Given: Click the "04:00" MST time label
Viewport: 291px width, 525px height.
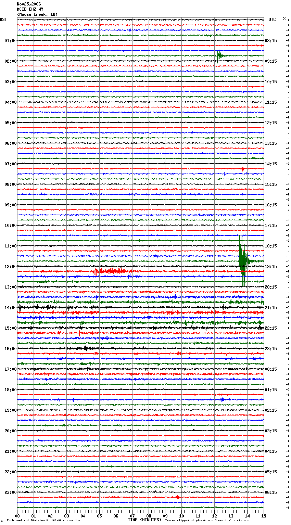Looking at the screenshot, I should (x=10, y=102).
